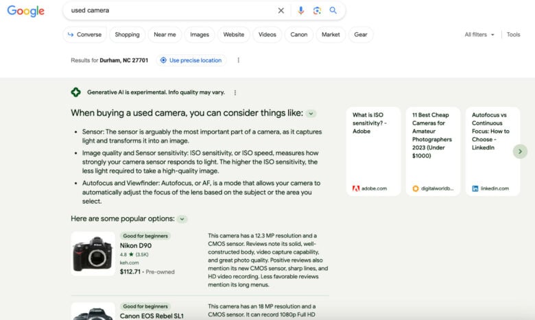
Task: Click the Canon 'Good for beginners' badge
Action: (x=145, y=306)
